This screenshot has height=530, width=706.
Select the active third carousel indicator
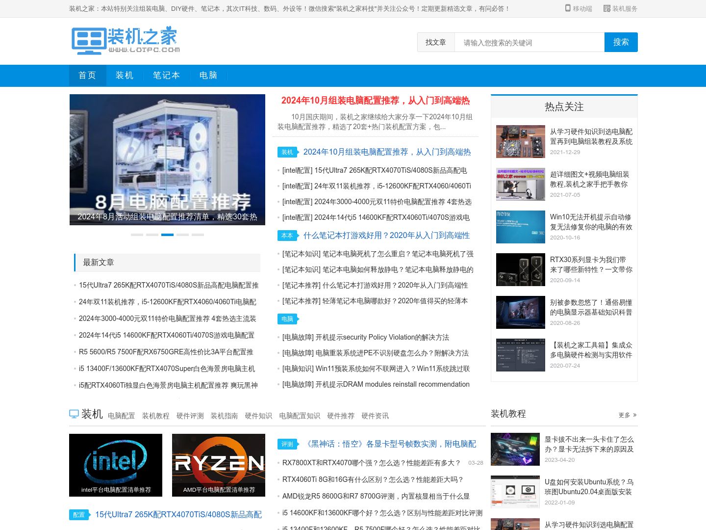pyautogui.click(x=167, y=235)
